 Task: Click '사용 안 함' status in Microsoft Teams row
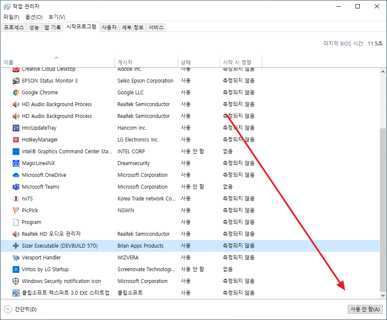tap(192, 187)
